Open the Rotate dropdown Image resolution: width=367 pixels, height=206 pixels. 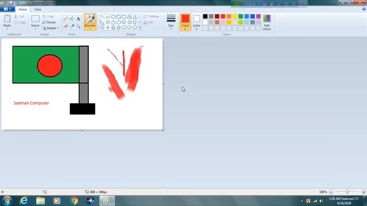pos(50,28)
